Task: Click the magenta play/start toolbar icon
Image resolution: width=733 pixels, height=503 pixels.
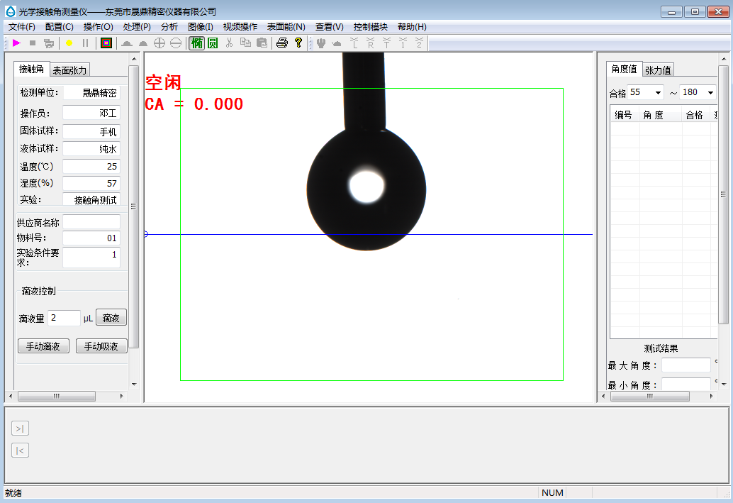Action: click(16, 43)
